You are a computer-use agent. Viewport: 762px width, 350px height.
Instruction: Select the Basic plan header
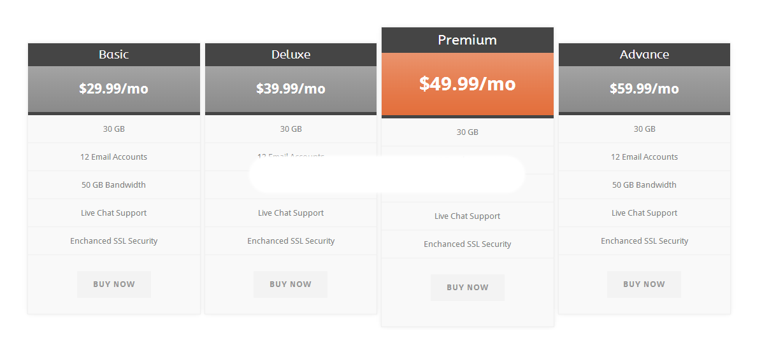pos(114,55)
